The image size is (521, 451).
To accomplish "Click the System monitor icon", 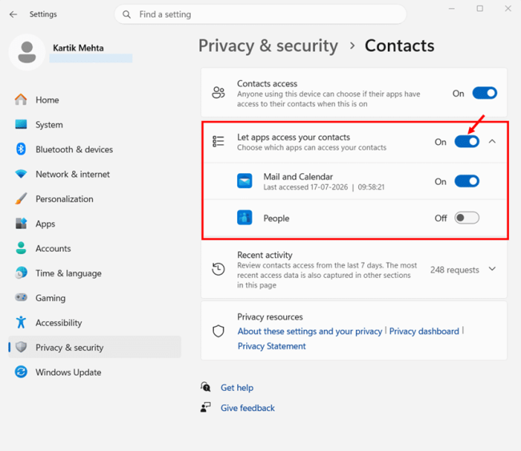I will (21, 124).
